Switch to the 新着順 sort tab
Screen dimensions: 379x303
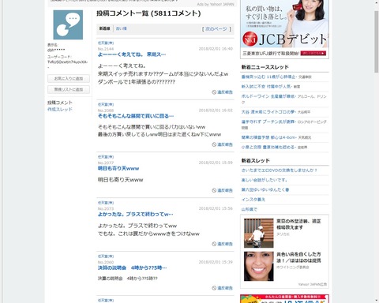tap(104, 28)
